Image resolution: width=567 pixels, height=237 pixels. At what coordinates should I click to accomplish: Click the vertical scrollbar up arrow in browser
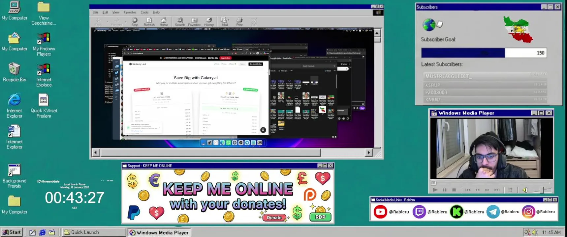pyautogui.click(x=377, y=33)
